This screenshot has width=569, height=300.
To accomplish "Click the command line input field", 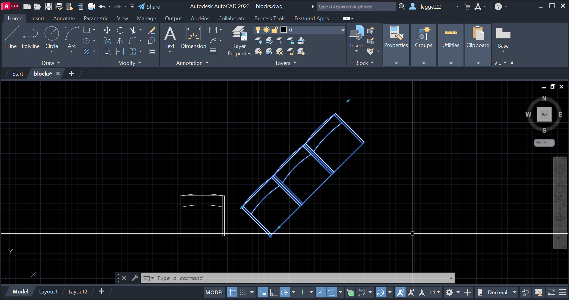I will [x=297, y=278].
